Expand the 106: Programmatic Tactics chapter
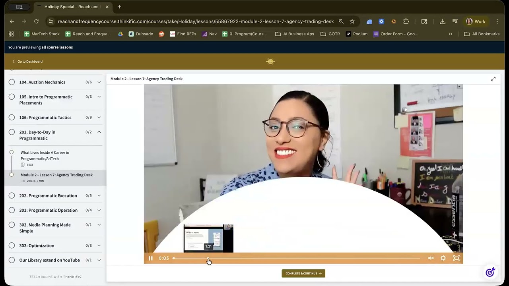The image size is (509, 286). click(99, 118)
